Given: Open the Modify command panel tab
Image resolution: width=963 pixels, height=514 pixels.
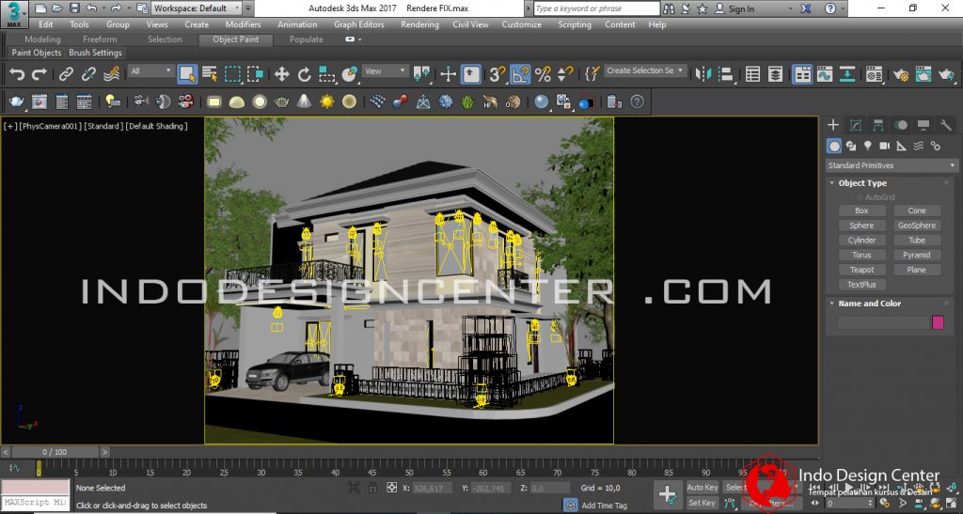Looking at the screenshot, I should 856,125.
